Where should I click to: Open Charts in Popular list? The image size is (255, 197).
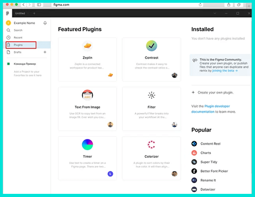[206, 153]
